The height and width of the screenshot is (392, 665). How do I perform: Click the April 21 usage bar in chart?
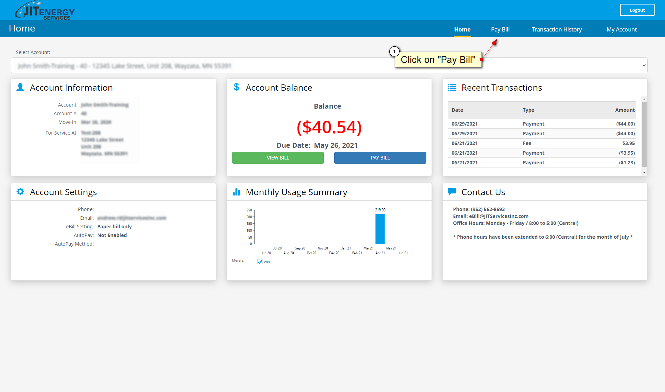point(380,229)
